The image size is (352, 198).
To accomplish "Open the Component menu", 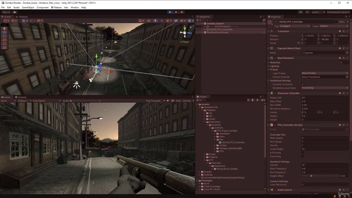I will click(42, 7).
